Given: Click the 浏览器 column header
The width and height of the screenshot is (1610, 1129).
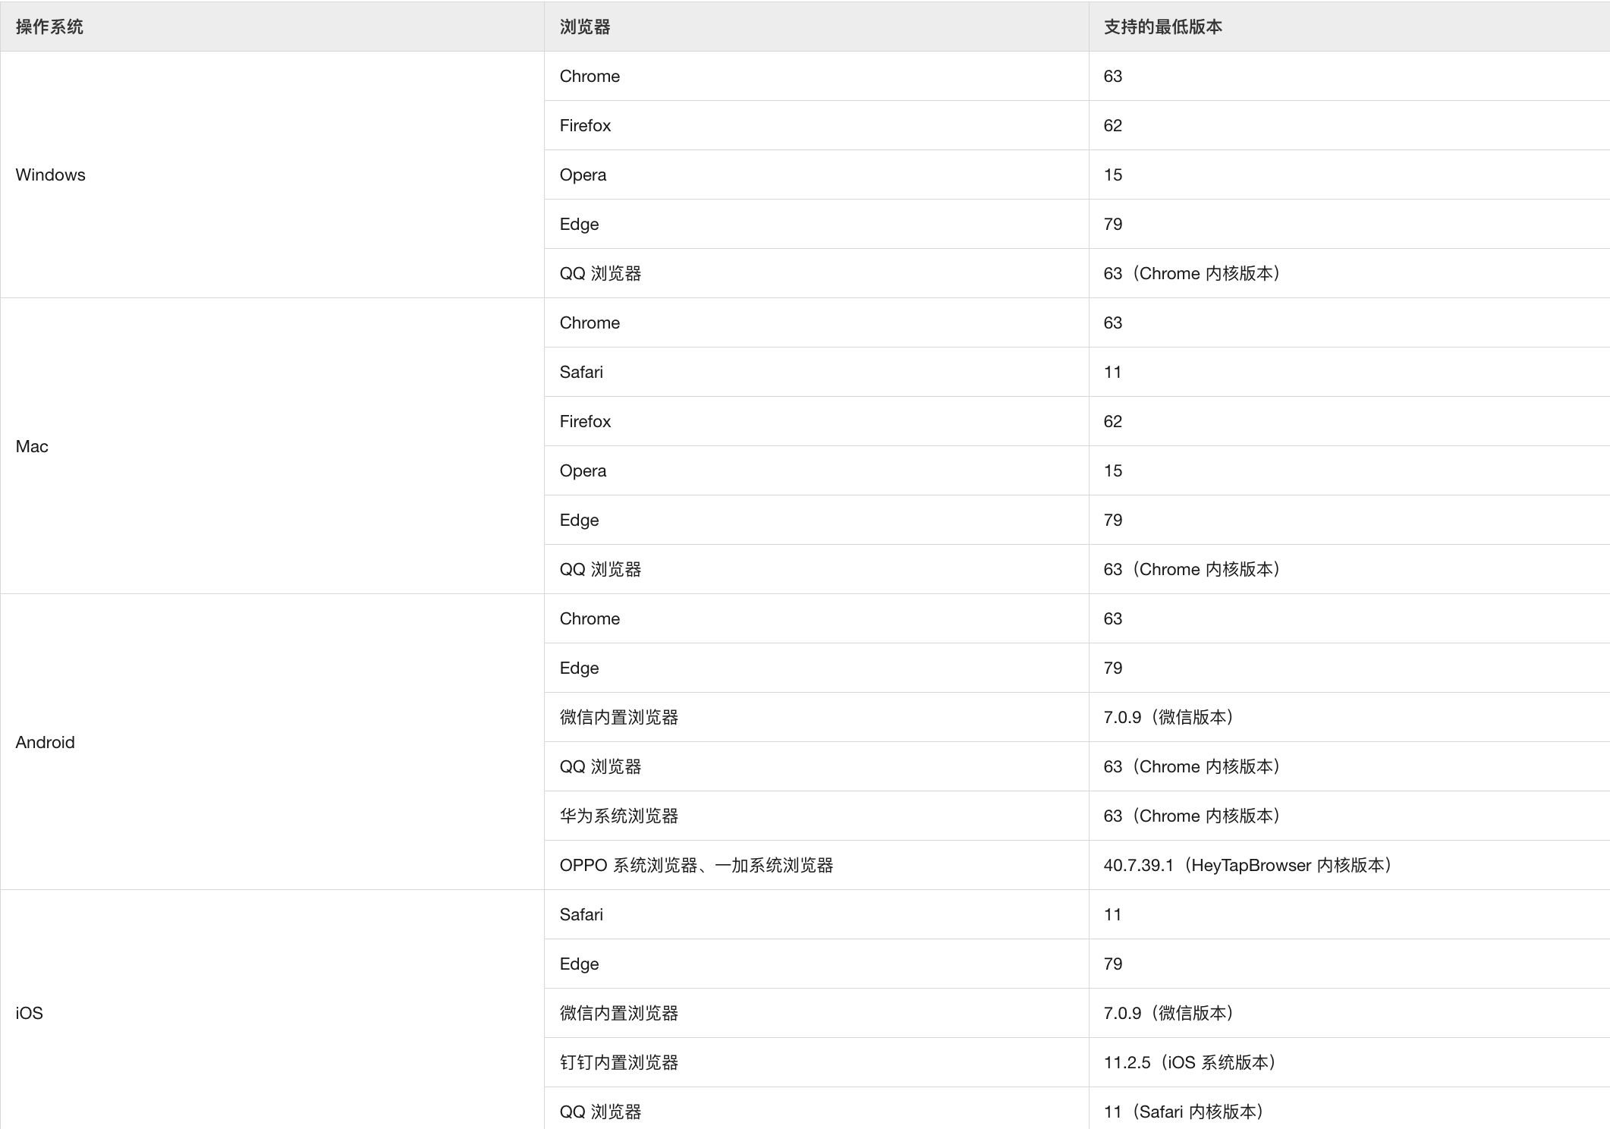Looking at the screenshot, I should point(585,27).
